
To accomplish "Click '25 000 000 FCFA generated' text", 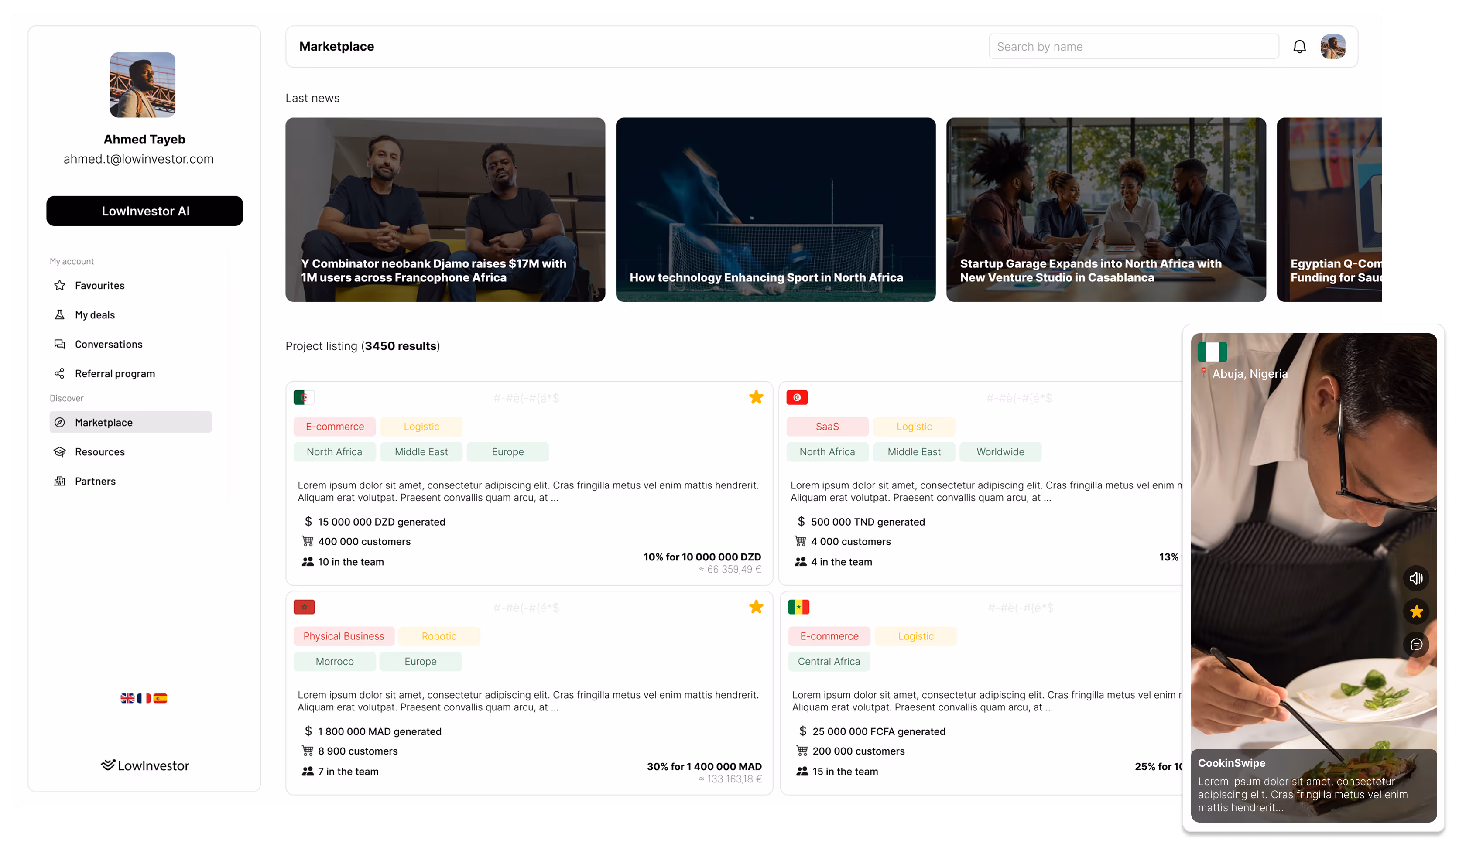I will tap(878, 732).
